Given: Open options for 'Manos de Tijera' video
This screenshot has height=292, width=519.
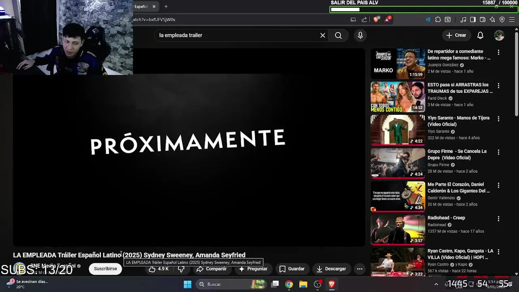Looking at the screenshot, I should click(x=498, y=119).
